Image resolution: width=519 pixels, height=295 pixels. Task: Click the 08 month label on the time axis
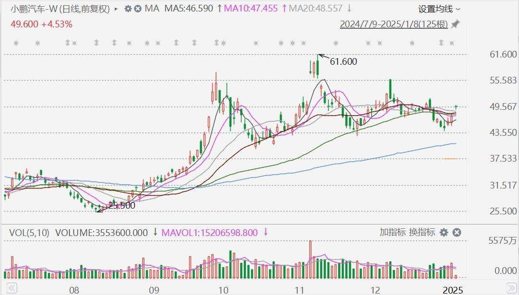pyautogui.click(x=74, y=290)
